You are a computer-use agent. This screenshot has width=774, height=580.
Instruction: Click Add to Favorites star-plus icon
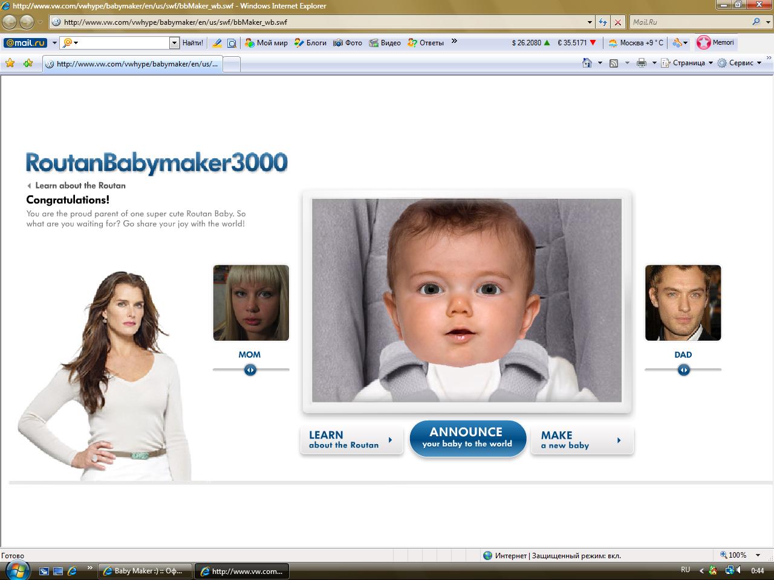pyautogui.click(x=28, y=63)
